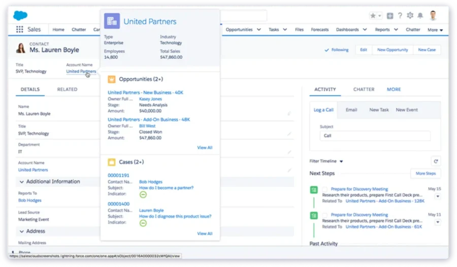The image size is (457, 267).
Task: Open the Help question mark icon
Action: pos(400,15)
